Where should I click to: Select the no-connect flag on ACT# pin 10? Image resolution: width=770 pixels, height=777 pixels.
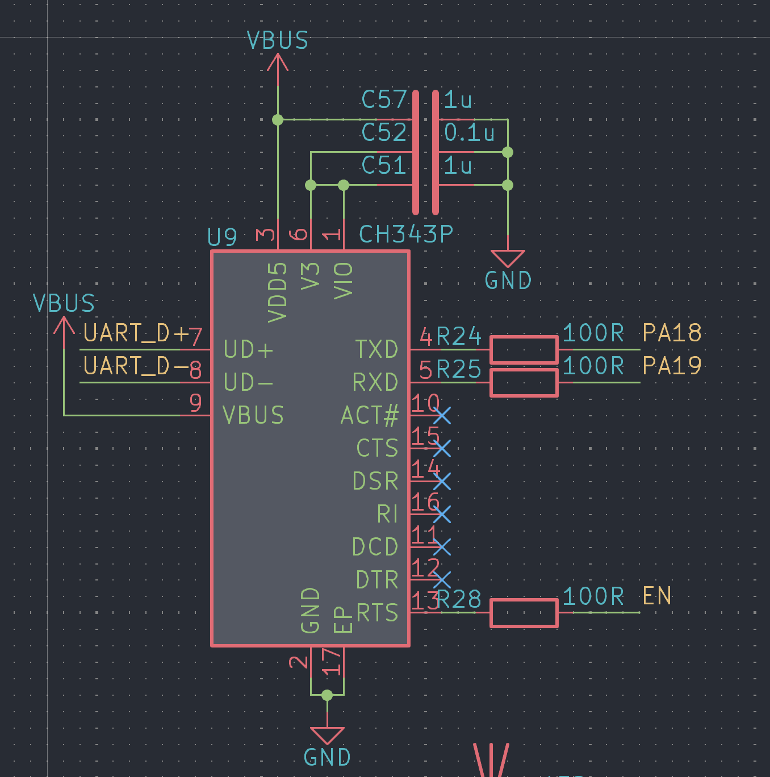[x=442, y=416]
